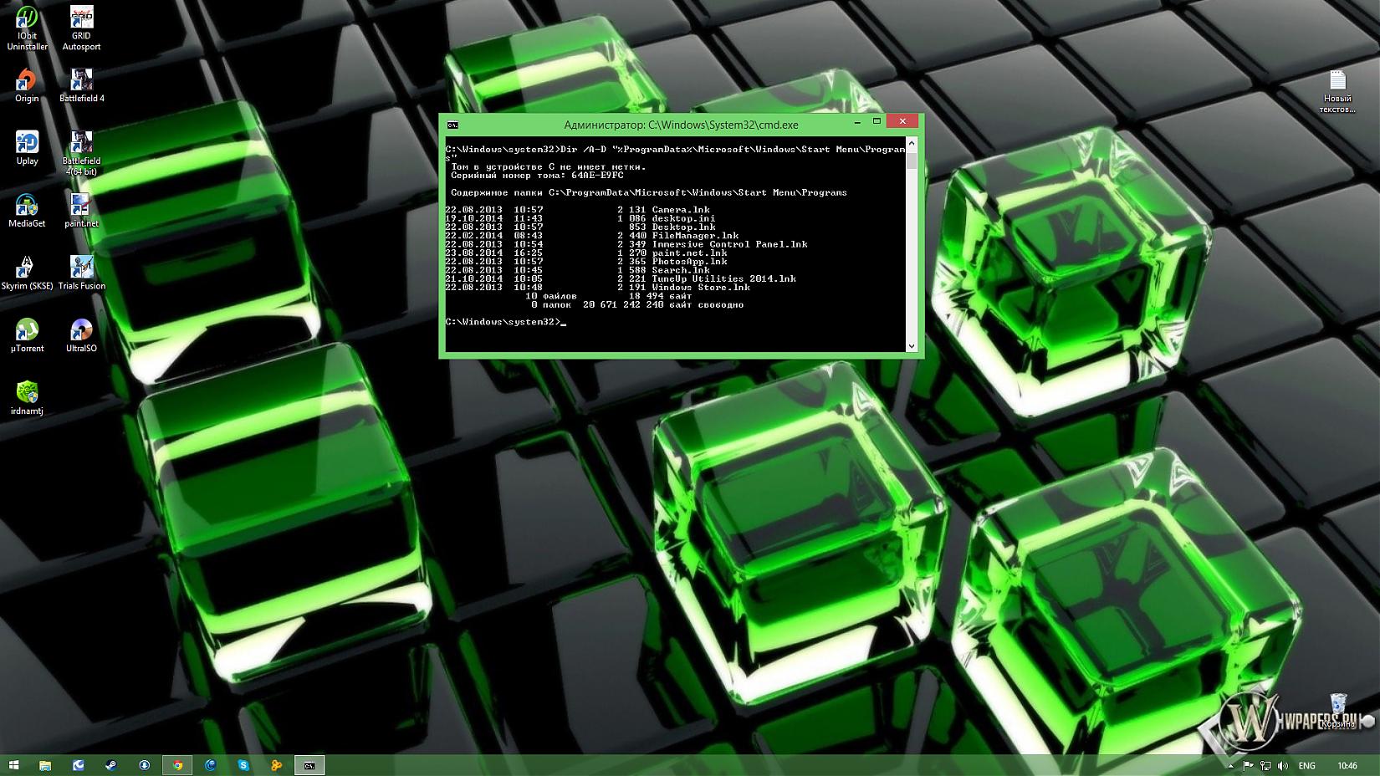The image size is (1380, 776).
Task: Minimize the cmd.exe window
Action: (857, 122)
